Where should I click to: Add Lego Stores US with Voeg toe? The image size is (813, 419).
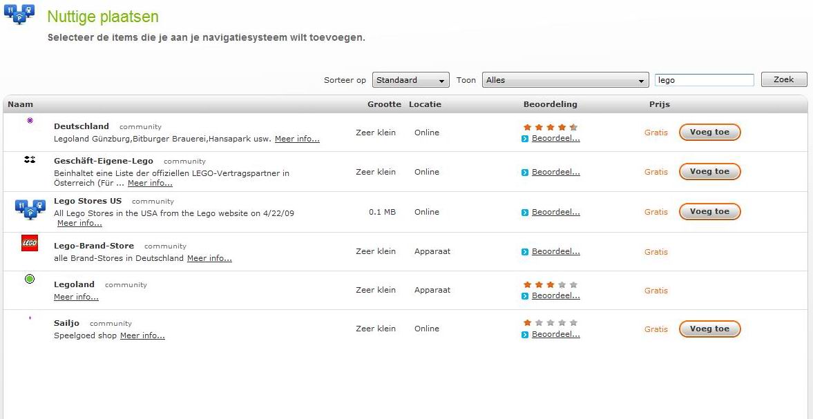(x=710, y=211)
